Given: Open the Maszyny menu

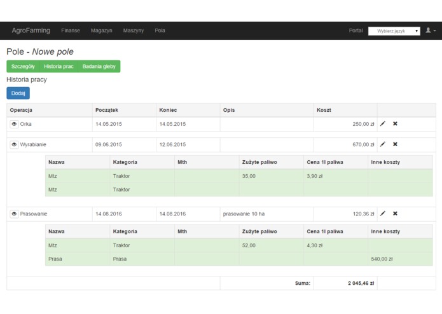Looking at the screenshot, I should point(134,31).
